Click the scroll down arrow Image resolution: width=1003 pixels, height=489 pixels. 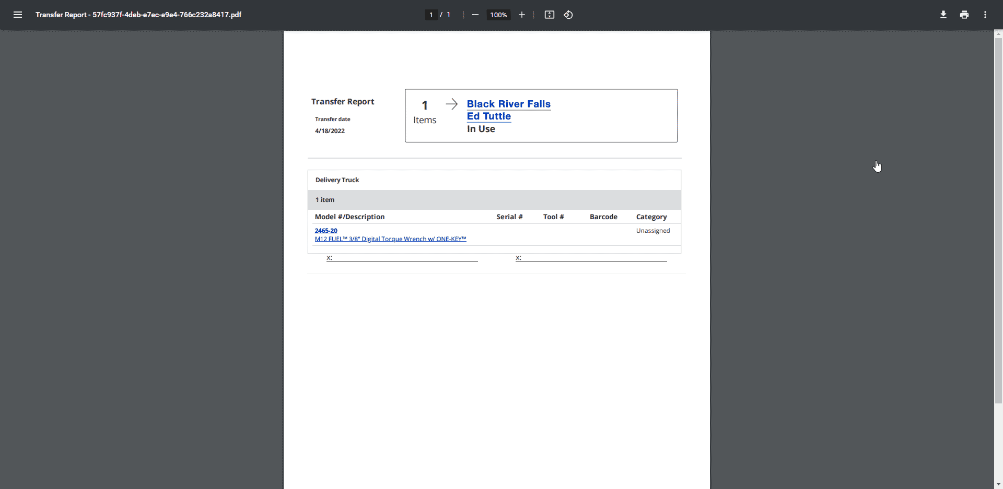[998, 484]
